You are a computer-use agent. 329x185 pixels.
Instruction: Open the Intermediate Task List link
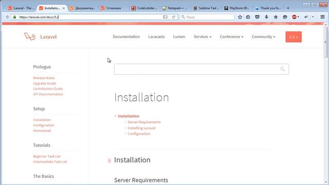pyautogui.click(x=50, y=162)
